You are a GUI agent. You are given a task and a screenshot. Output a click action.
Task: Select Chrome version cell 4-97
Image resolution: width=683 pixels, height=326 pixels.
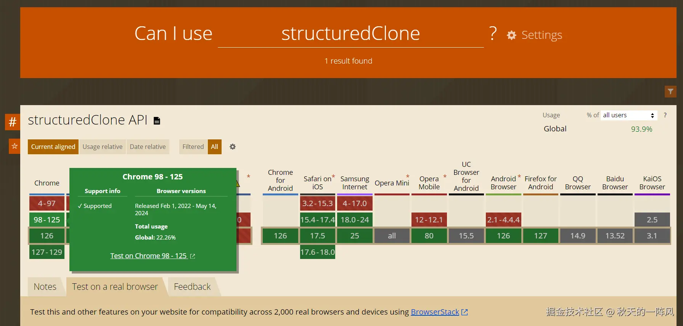[x=47, y=203]
